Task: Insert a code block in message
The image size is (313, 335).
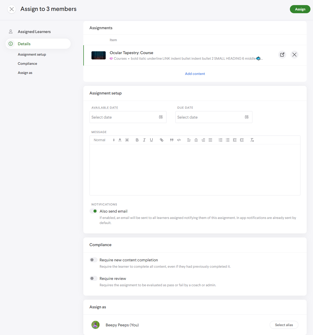Action: coord(179,140)
